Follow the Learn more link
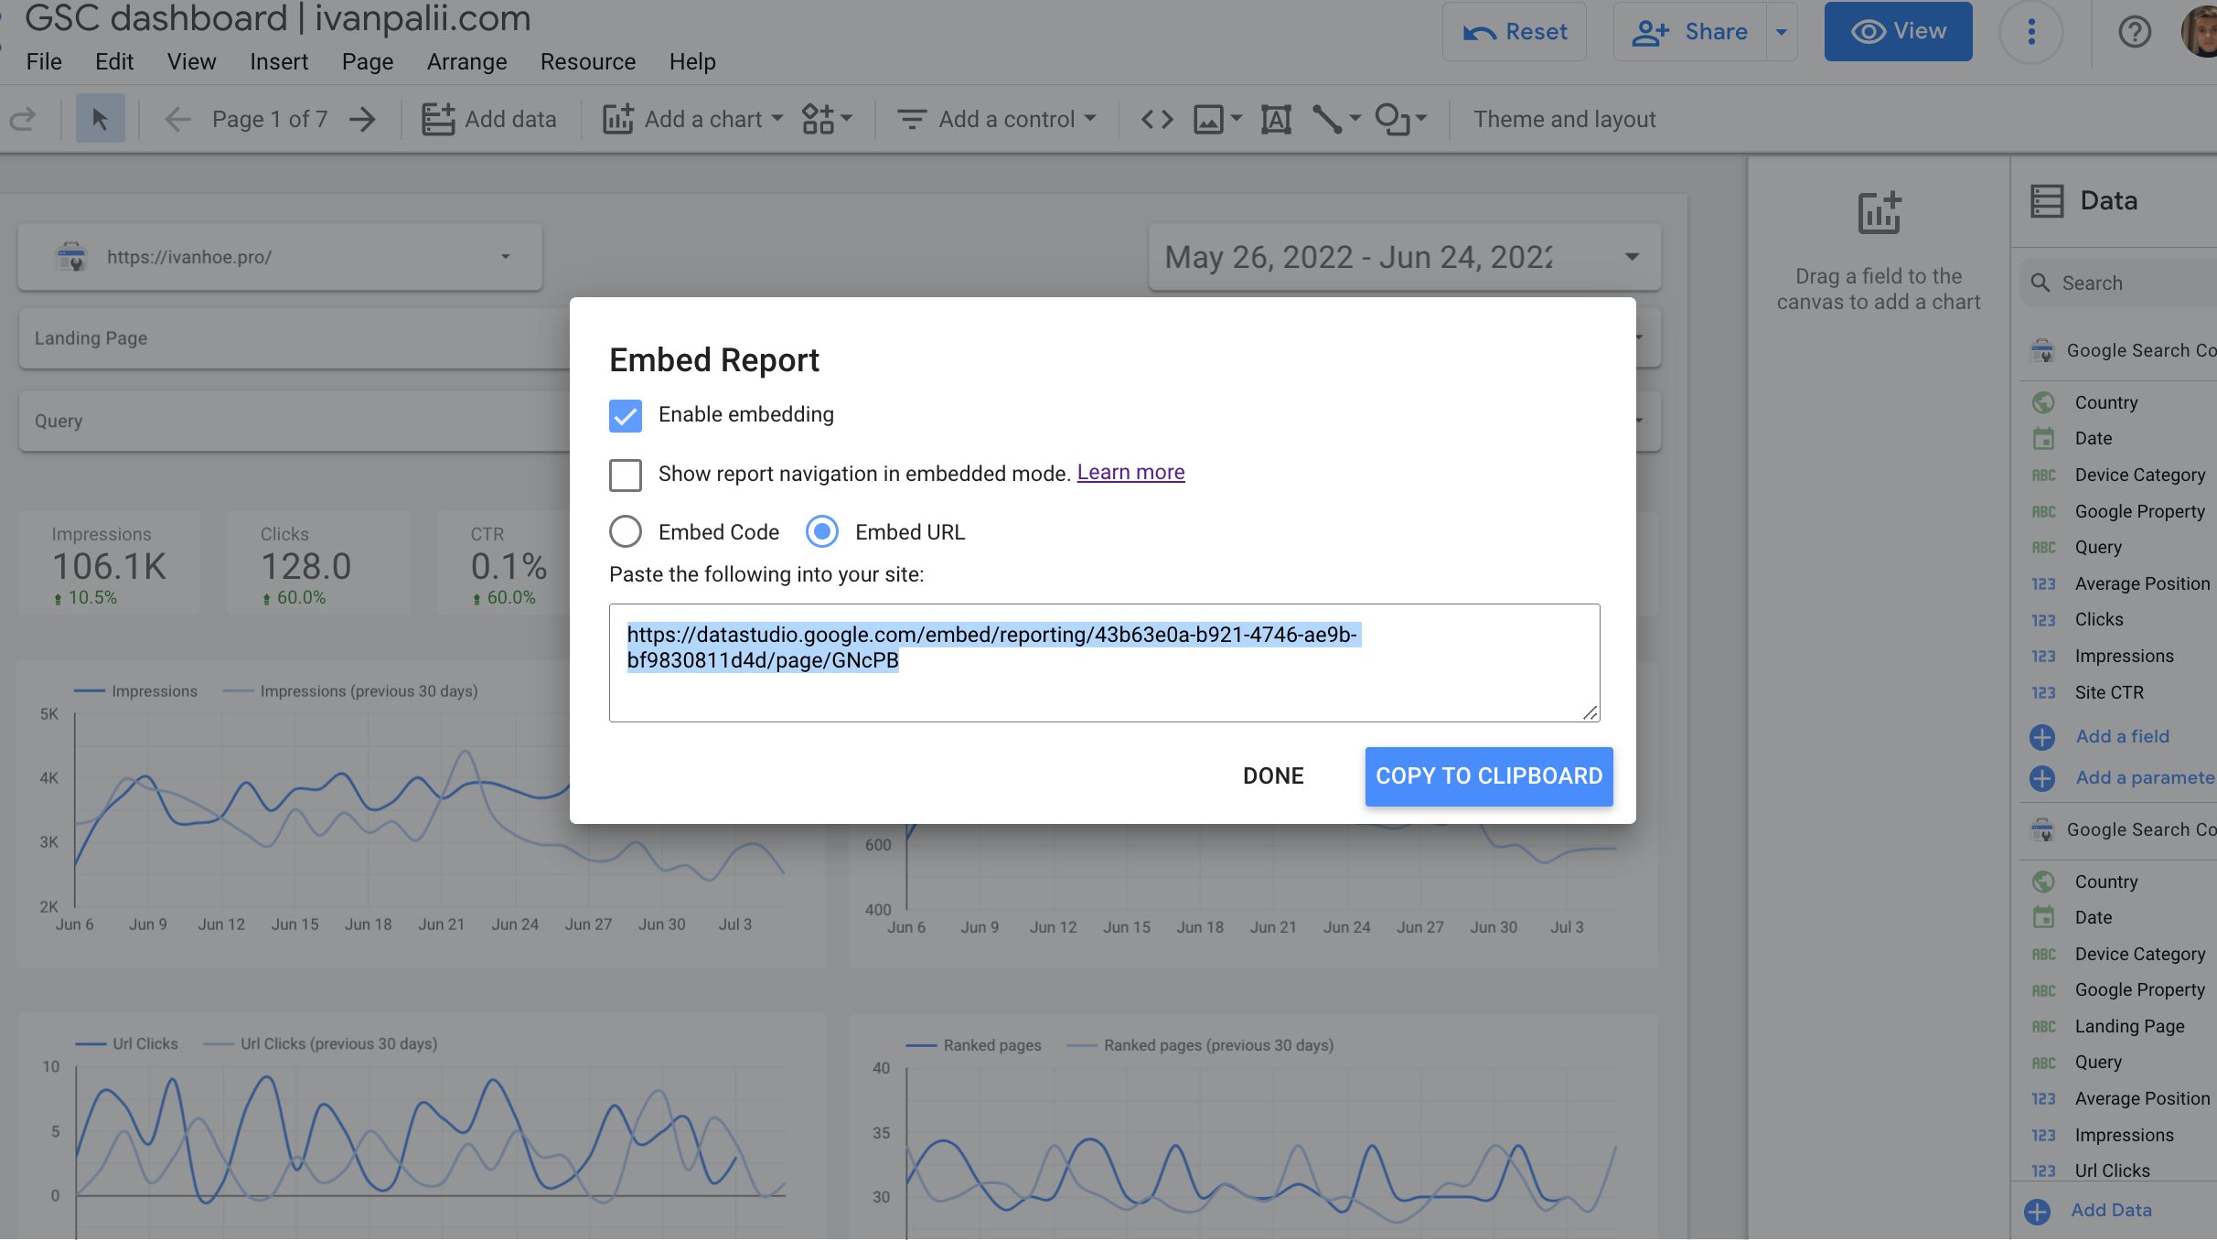Screen dimensions: 2217x1240 [x=1130, y=472]
